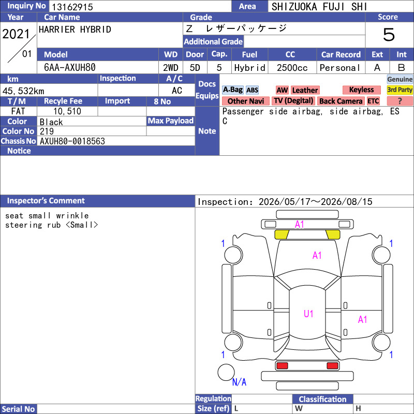Click the Leather equipment badge

point(305,90)
